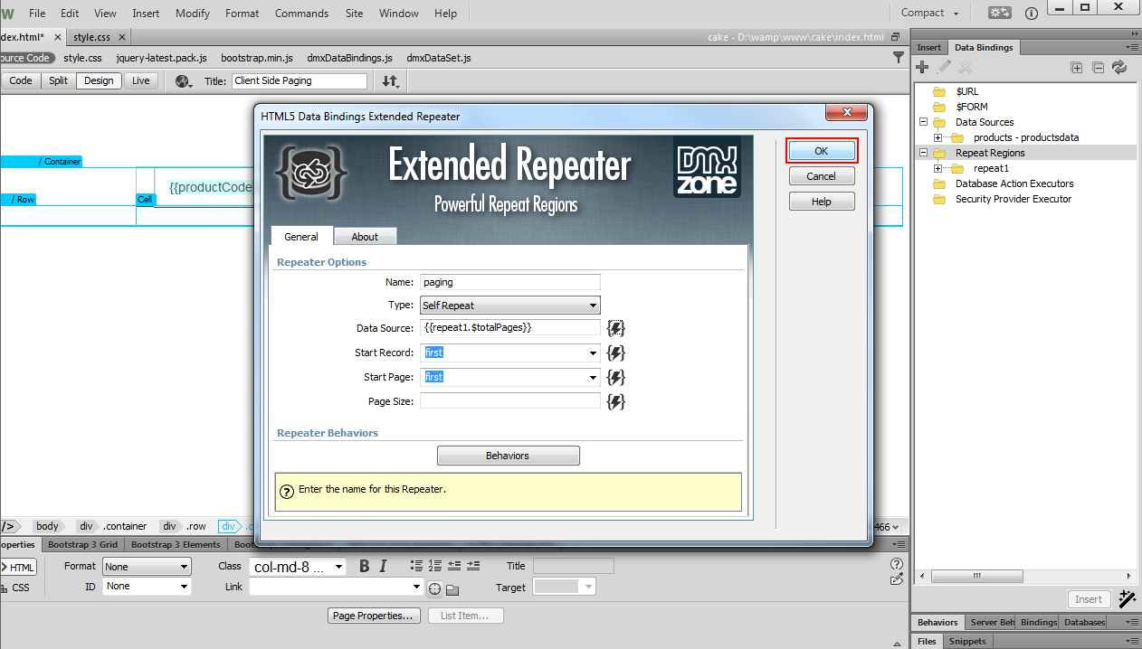The image size is (1142, 649).
Task: Switch to the Insert panel tab
Action: (x=928, y=47)
